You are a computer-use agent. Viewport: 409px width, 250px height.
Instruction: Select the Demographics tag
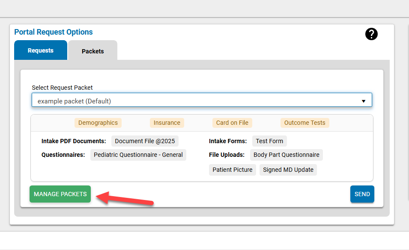(98, 123)
